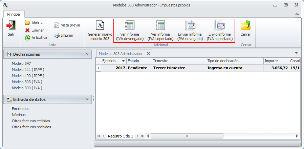304x149 pixels.
Task: Click cell '3.656,72'
Action: pyautogui.click(x=276, y=68)
